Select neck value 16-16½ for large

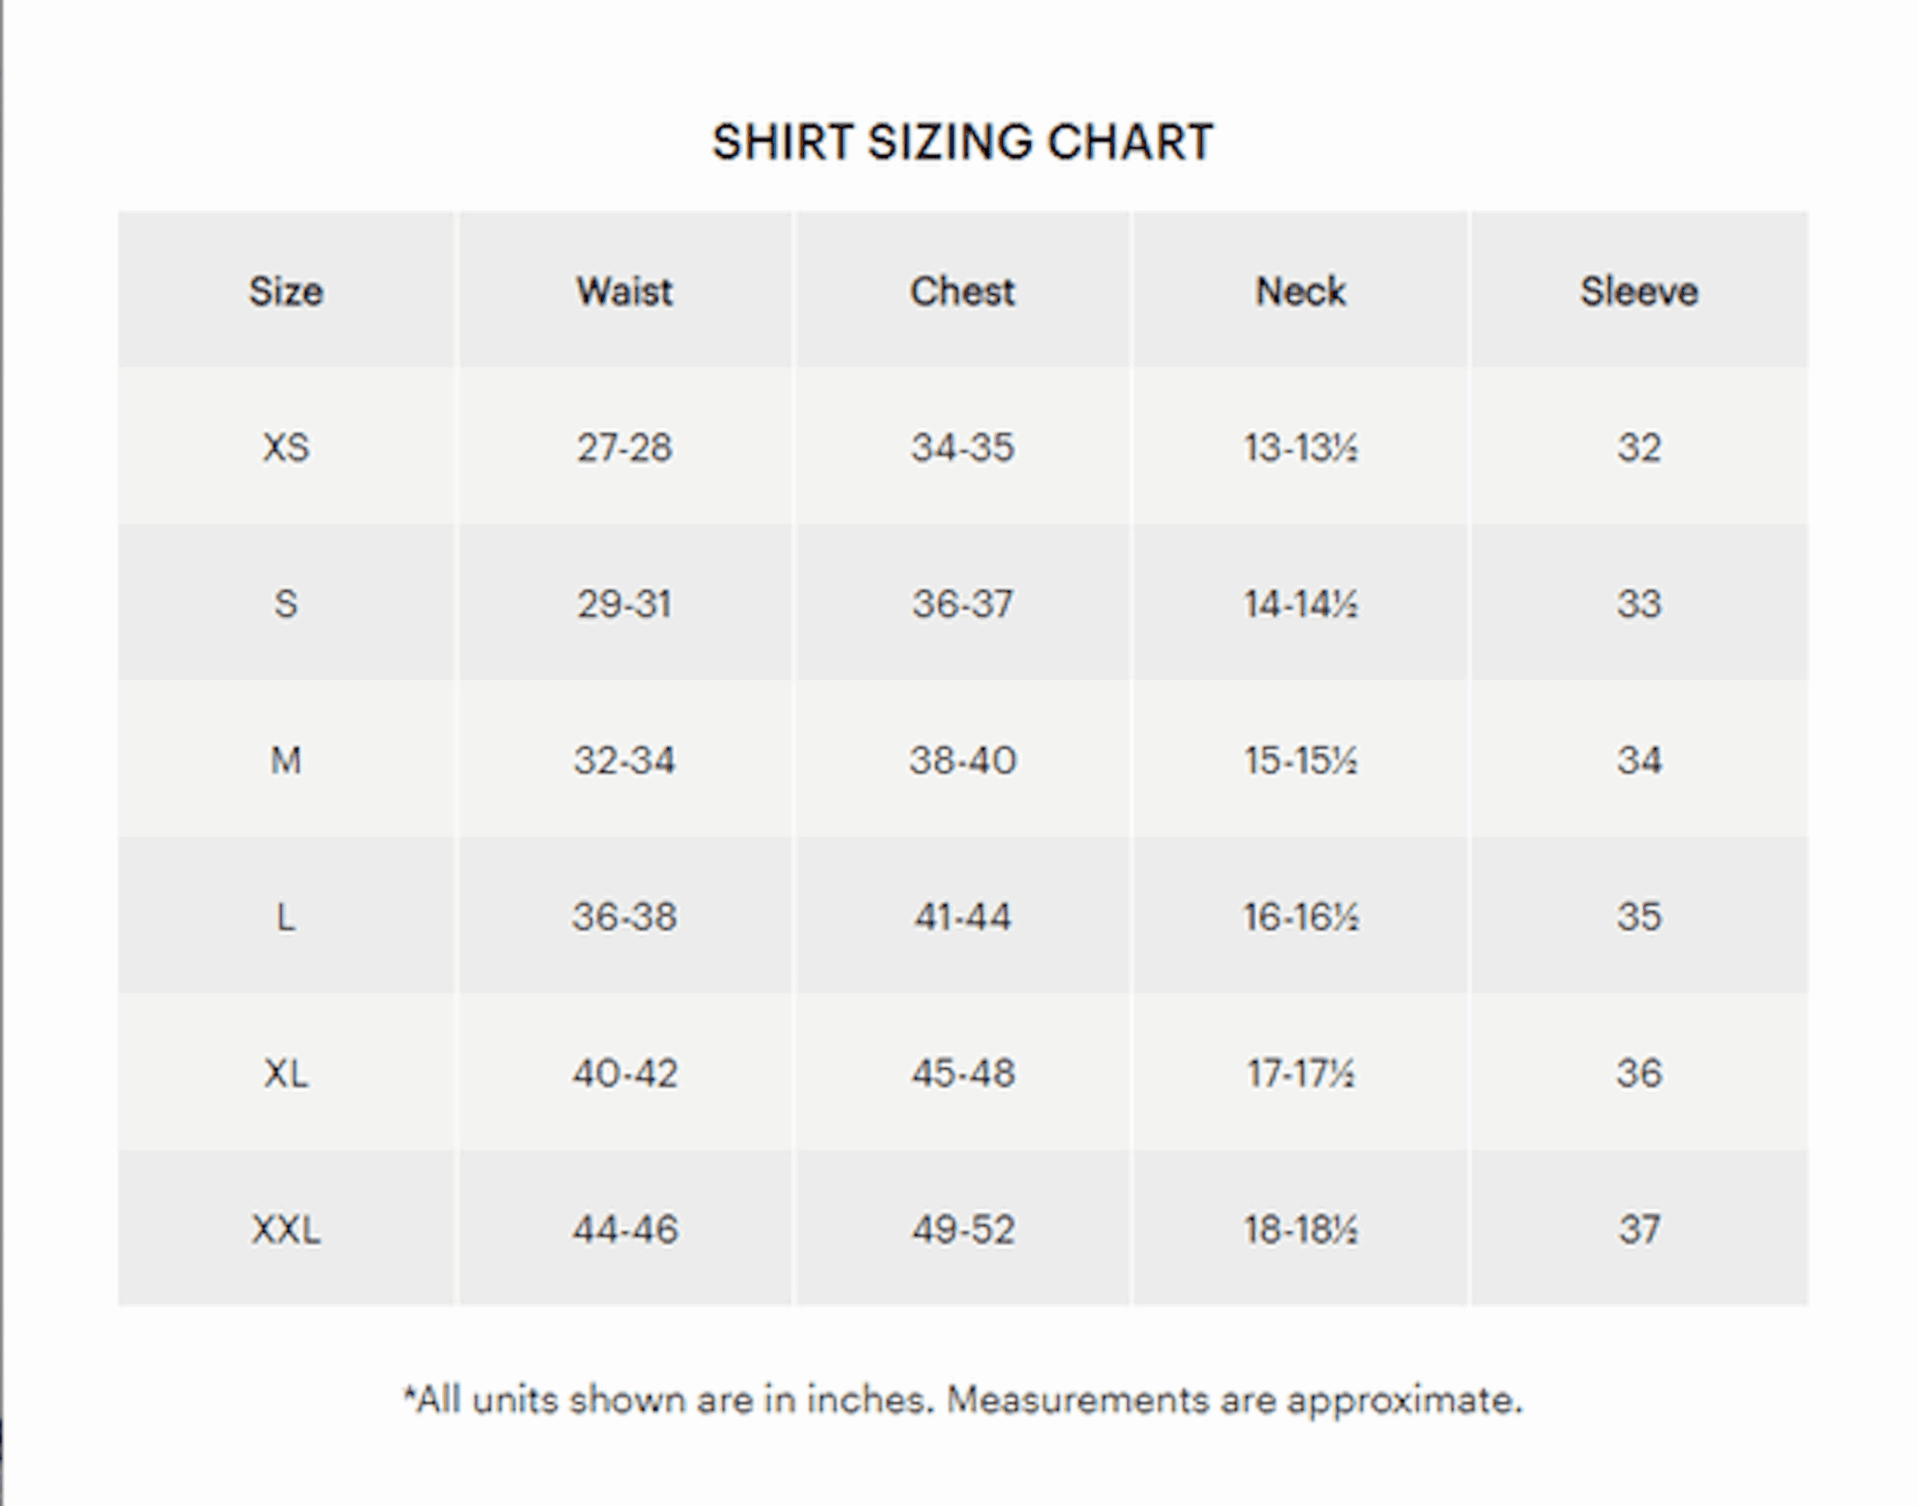(x=1301, y=917)
